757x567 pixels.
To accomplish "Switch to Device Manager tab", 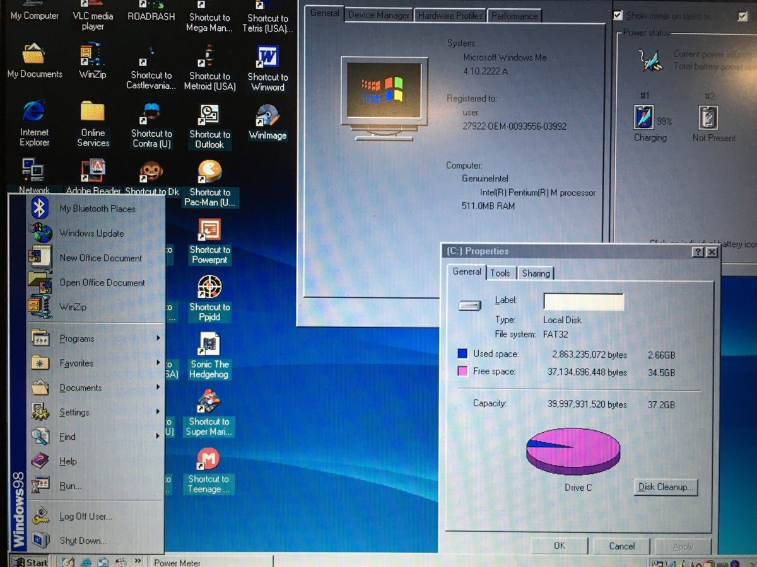I will 378,15.
